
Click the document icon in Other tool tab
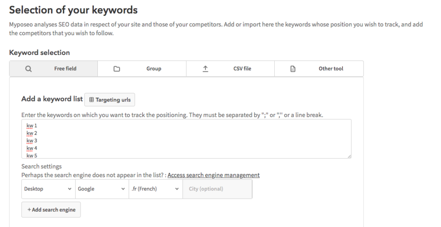click(293, 69)
